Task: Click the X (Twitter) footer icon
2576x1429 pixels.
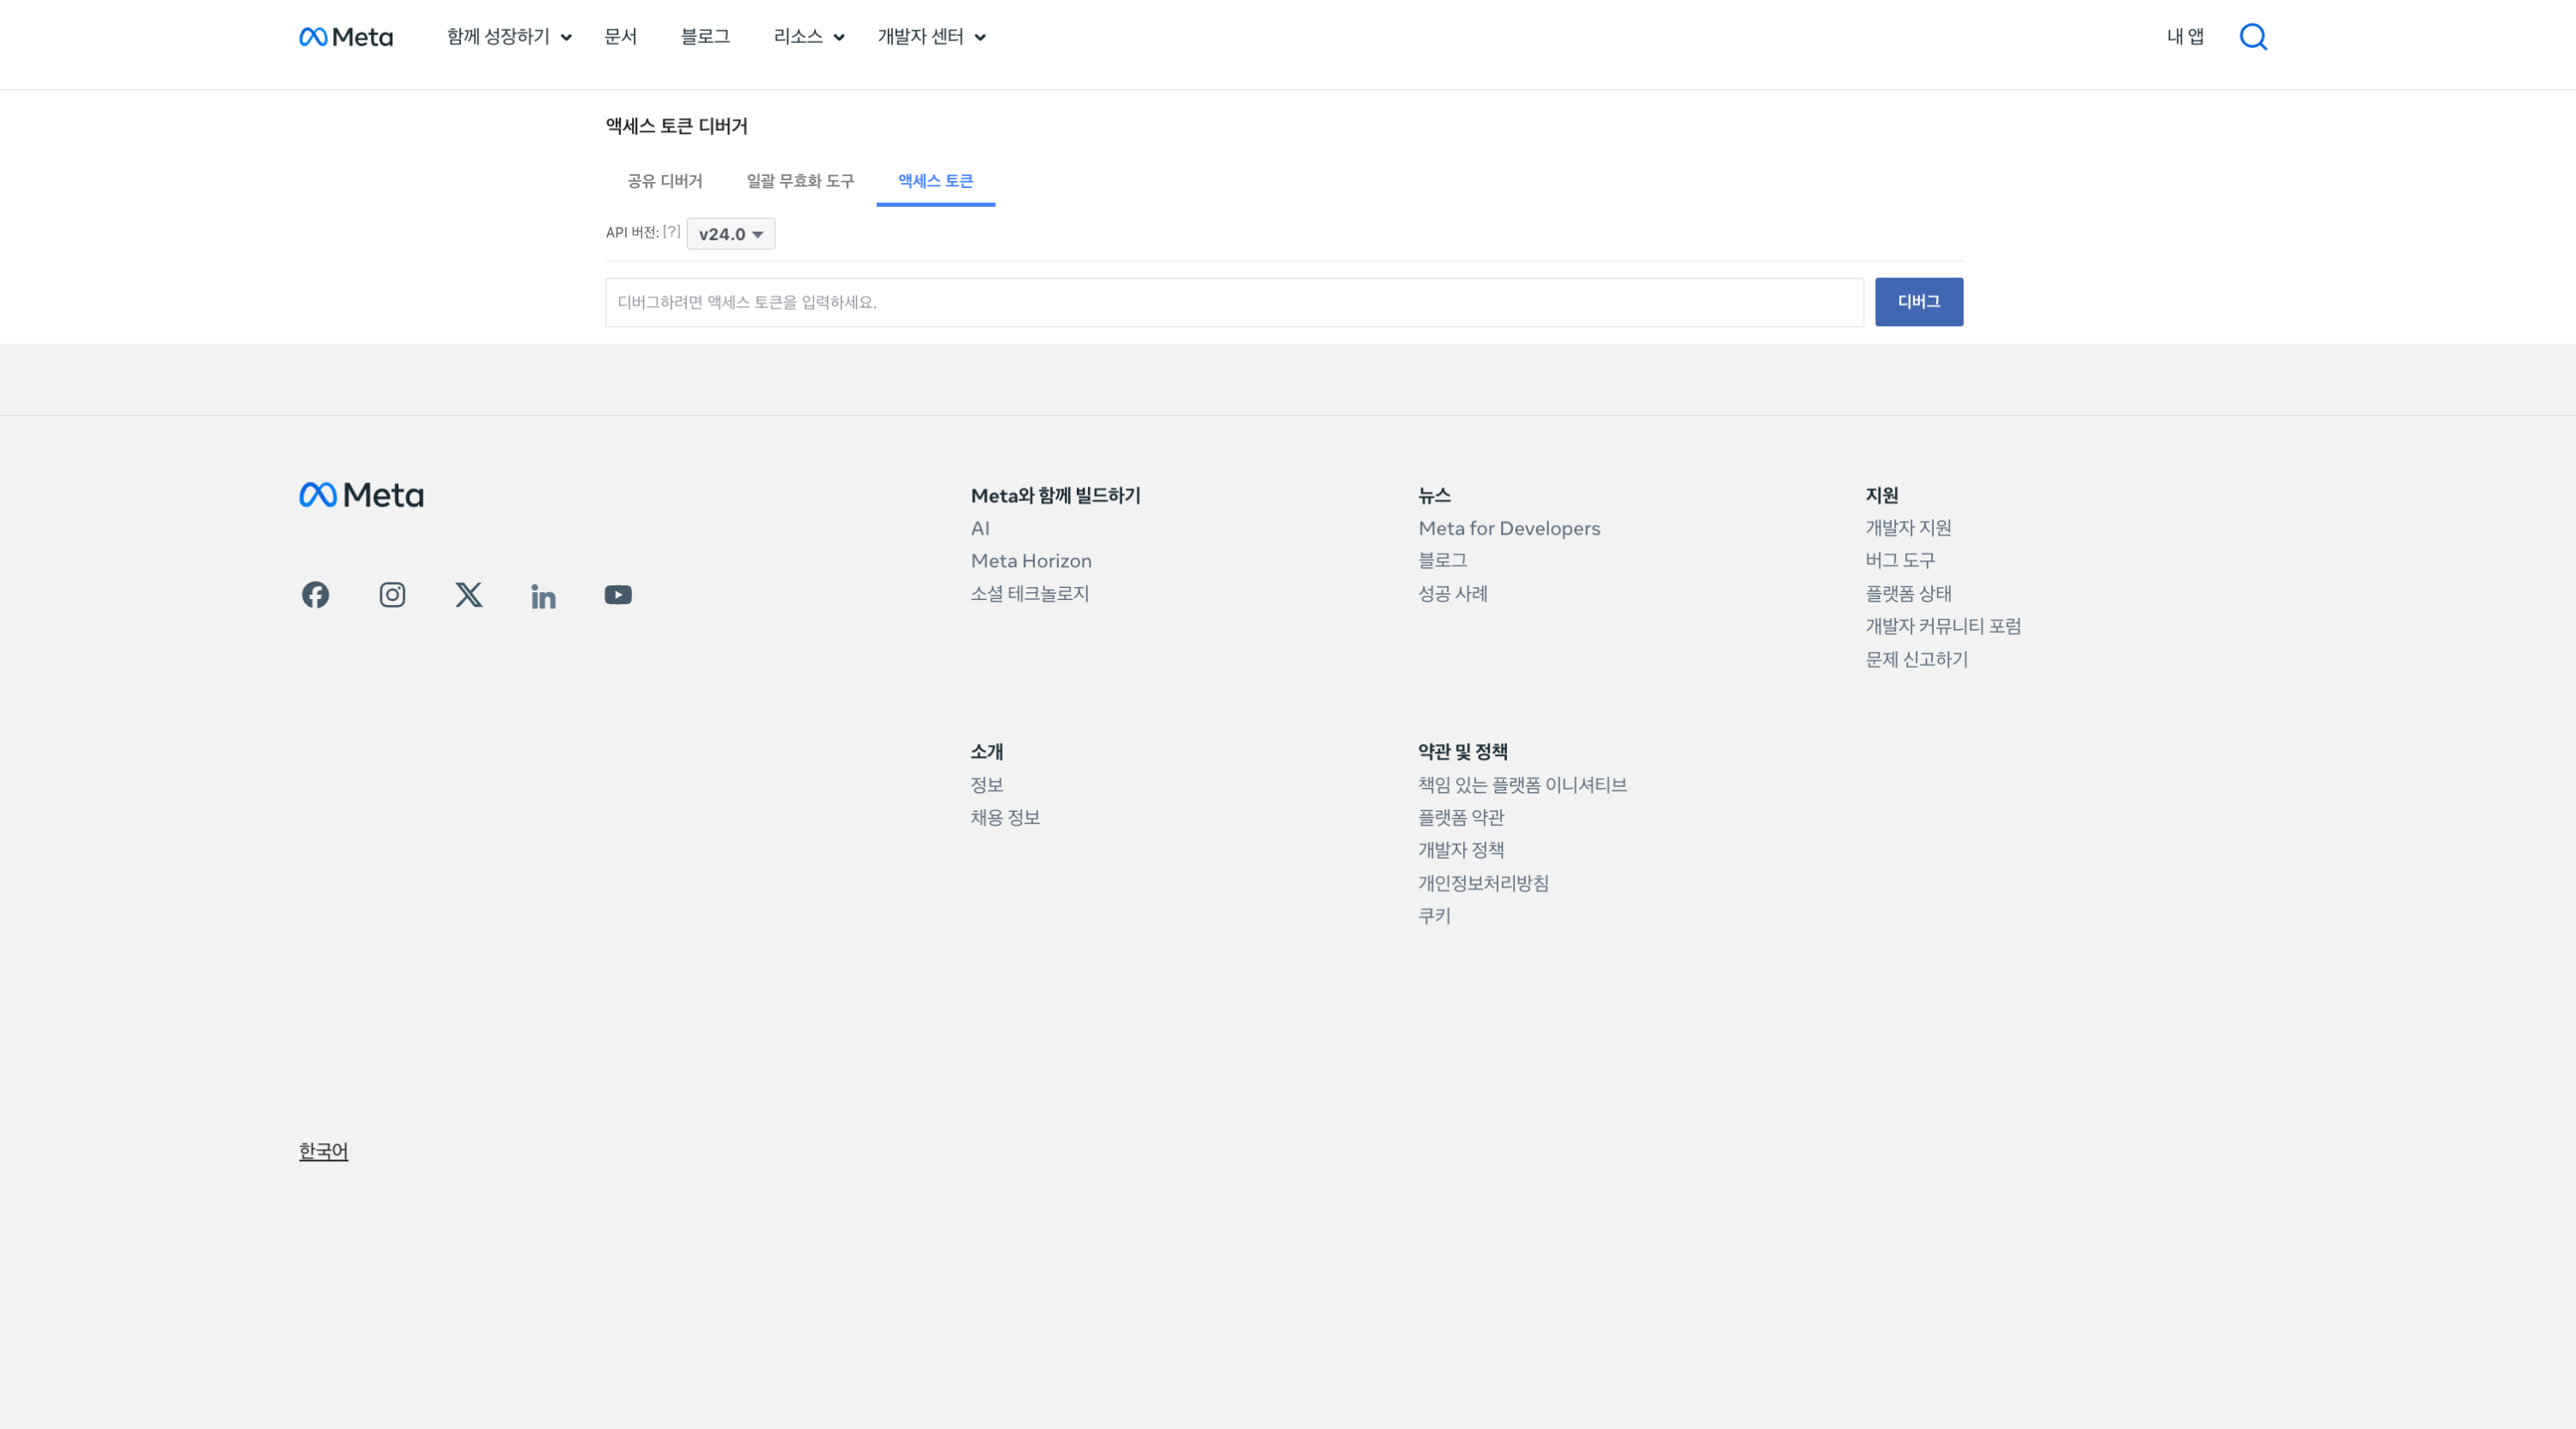Action: (x=468, y=595)
